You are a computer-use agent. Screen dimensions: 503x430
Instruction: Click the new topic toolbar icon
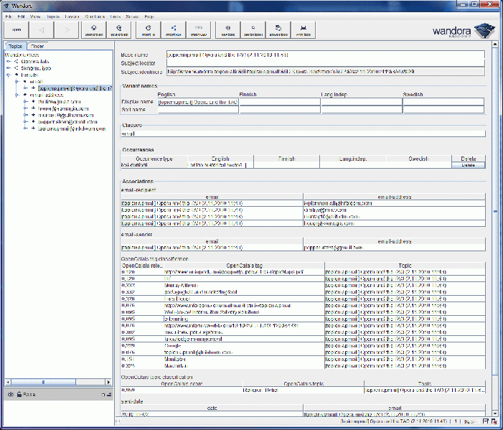point(228,30)
